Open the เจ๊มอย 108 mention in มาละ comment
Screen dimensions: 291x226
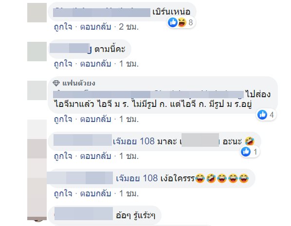[134, 141]
